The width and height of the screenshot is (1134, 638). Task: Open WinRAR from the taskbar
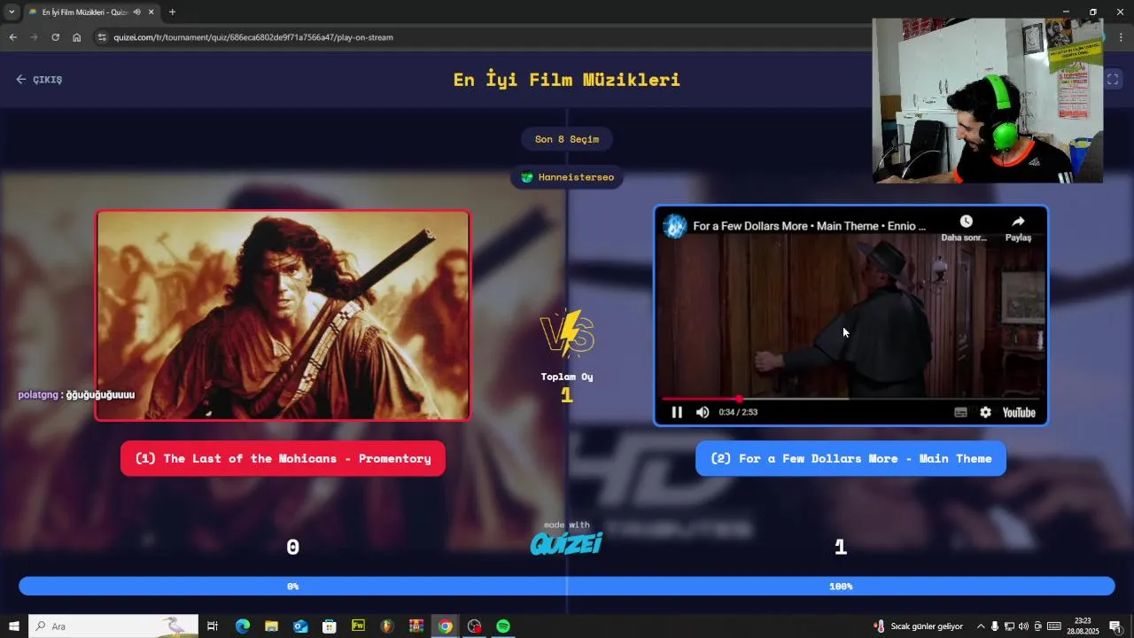416,626
